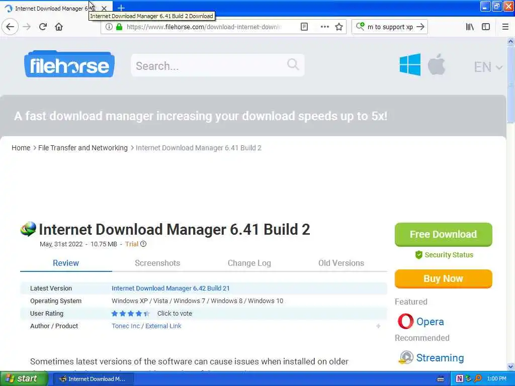Close the Internet Download Manager tab
The image size is (515, 386).
pyautogui.click(x=104, y=8)
